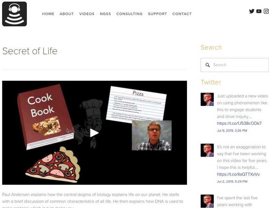
Task: Open the https://t.co/1J538cODk7 tweet link
Action: pos(239,123)
